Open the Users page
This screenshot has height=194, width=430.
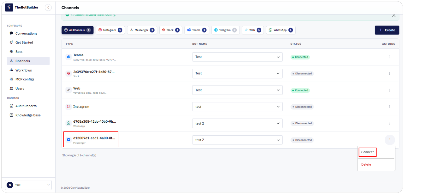coord(20,89)
